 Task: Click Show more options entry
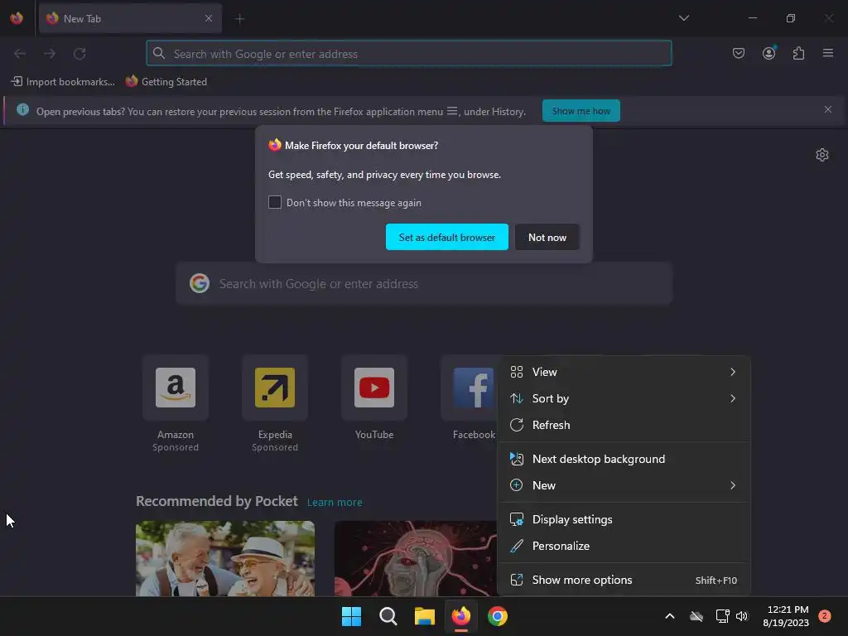point(624,580)
